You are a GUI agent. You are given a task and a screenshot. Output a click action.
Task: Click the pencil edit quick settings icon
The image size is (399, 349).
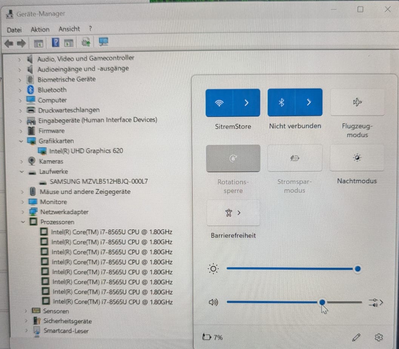[356, 337]
